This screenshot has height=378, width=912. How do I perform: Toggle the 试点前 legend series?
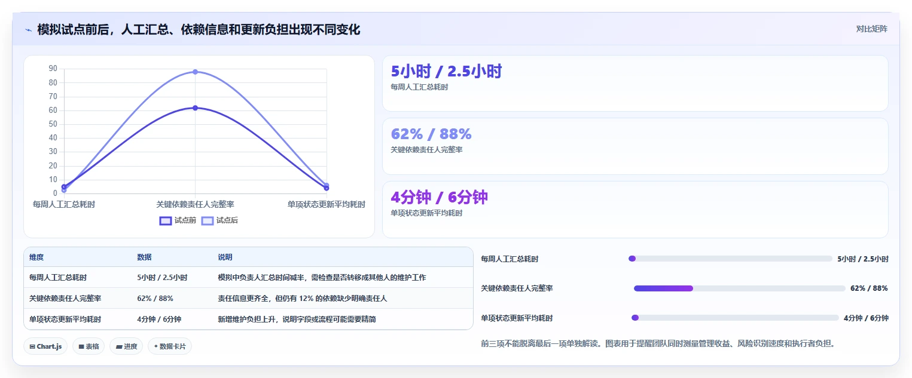point(178,220)
